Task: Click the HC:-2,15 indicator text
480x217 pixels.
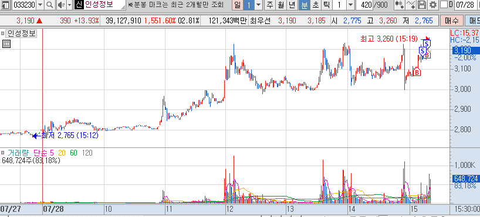Action: [x=464, y=40]
